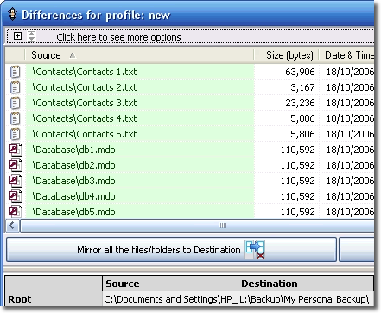Click Access database icon for db5.mdb
381x313 pixels.
coord(16,212)
